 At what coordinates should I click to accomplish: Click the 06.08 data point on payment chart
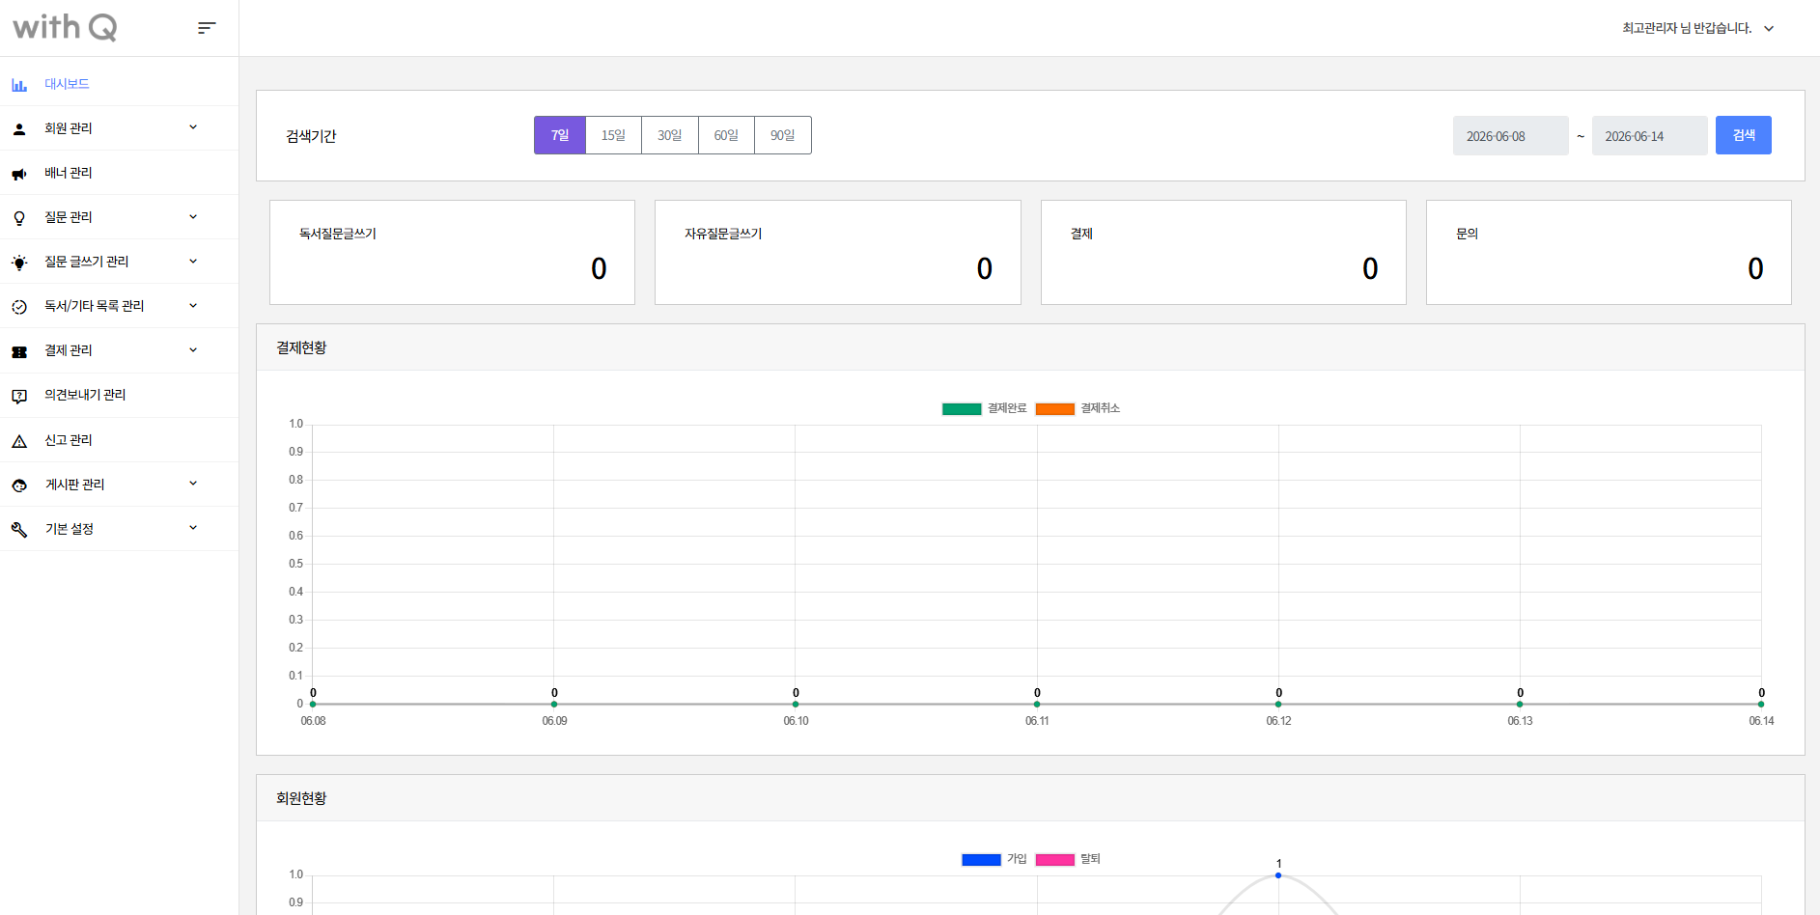pyautogui.click(x=313, y=705)
